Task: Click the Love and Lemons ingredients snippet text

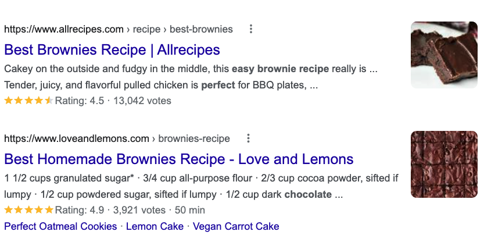Action: coord(201,186)
